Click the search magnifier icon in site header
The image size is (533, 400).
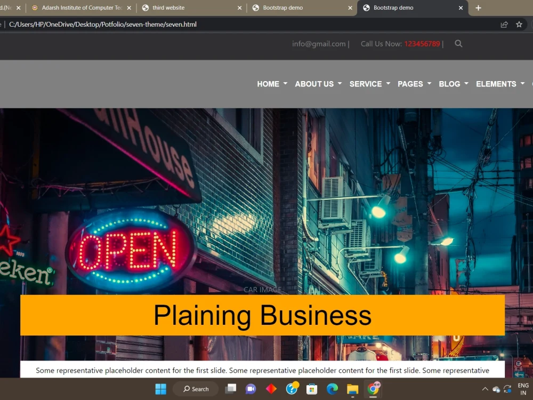458,44
